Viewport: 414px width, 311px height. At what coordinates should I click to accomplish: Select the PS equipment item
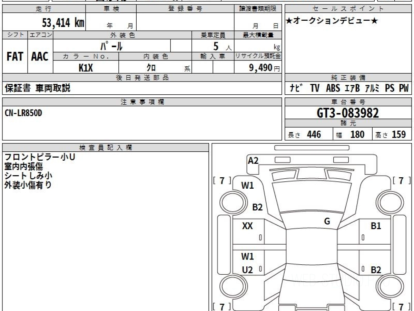[390, 88]
